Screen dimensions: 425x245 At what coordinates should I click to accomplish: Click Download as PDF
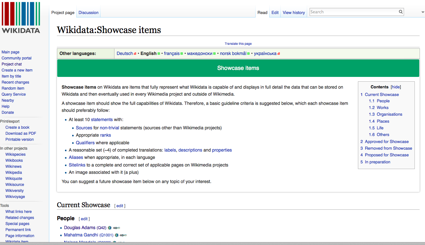tap(21, 133)
